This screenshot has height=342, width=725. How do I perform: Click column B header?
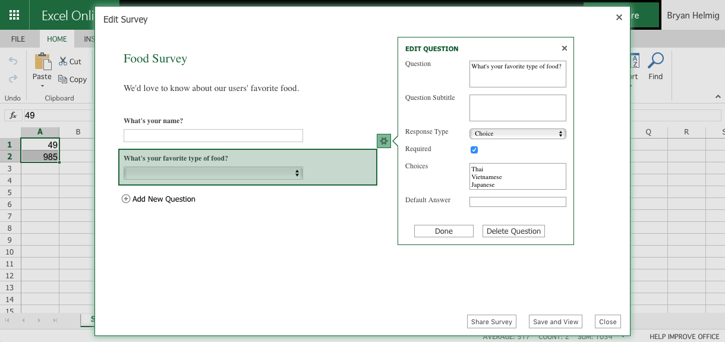tap(78, 132)
